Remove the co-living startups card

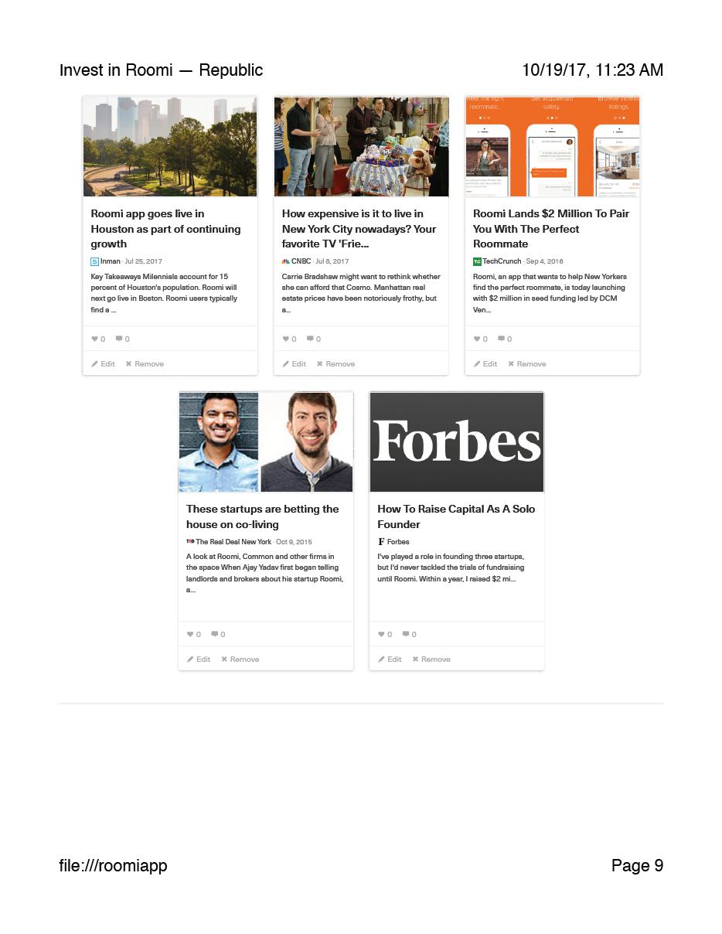pos(240,659)
